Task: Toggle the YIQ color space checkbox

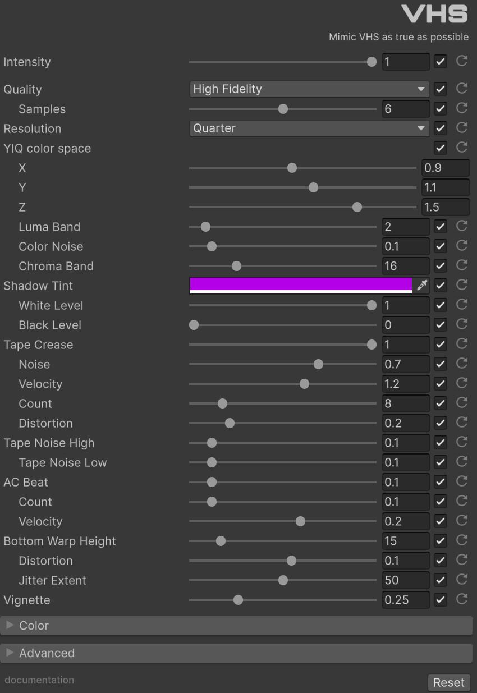Action: pos(441,148)
